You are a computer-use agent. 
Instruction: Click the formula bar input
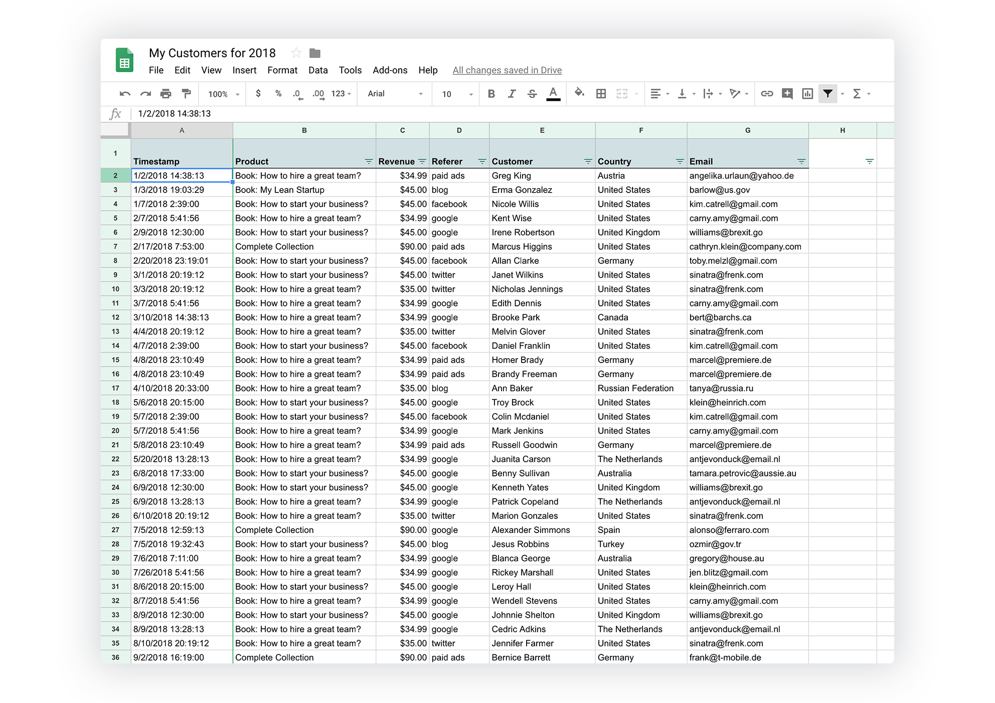click(x=301, y=113)
